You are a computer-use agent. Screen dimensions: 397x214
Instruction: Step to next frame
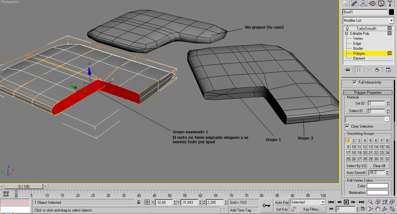(x=354, y=202)
